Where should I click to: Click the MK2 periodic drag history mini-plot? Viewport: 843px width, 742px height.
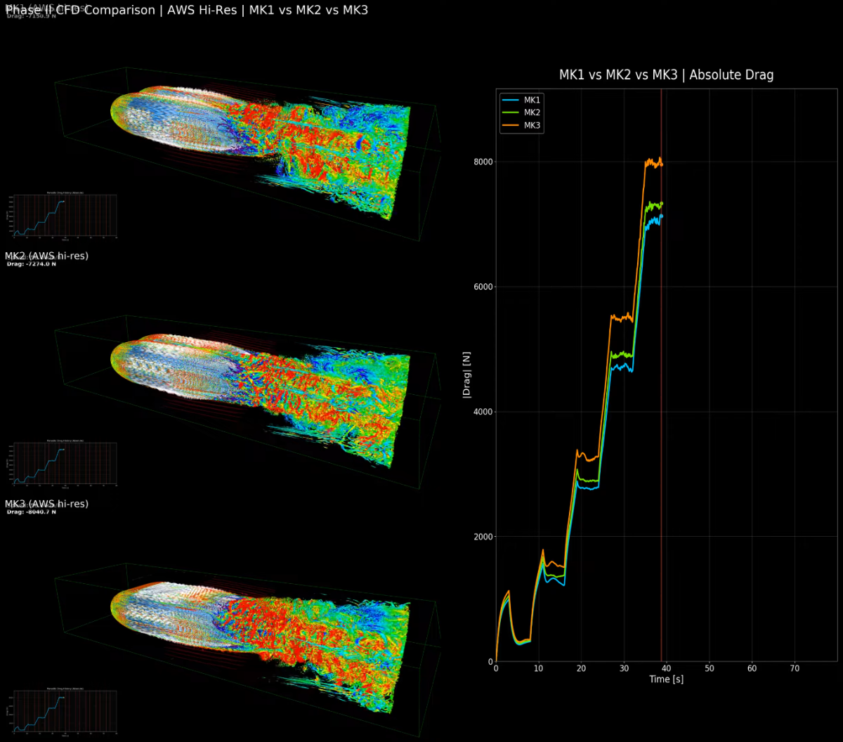click(x=62, y=464)
